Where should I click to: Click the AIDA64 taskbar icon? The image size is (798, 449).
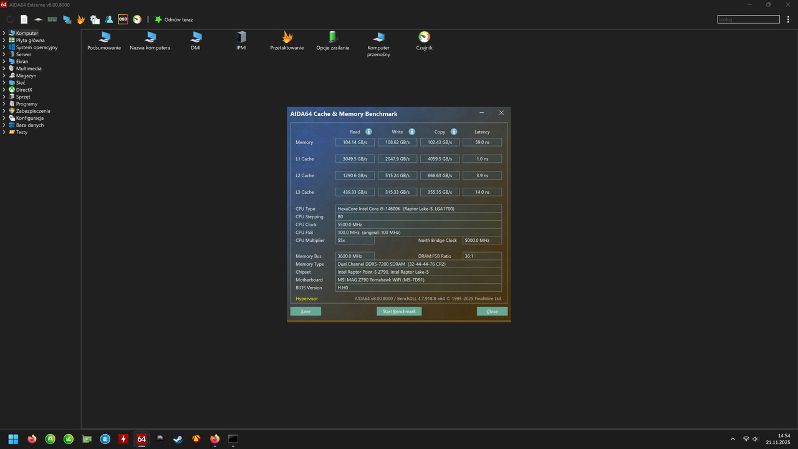[142, 439]
